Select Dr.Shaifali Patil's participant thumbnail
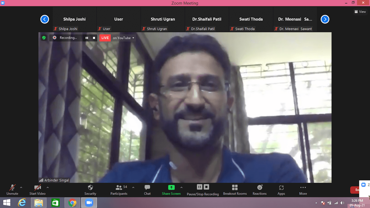This screenshot has width=370, height=208. (x=207, y=19)
